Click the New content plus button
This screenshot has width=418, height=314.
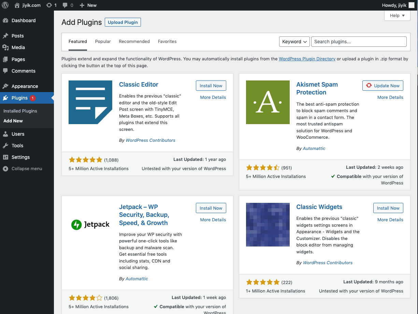point(88,5)
